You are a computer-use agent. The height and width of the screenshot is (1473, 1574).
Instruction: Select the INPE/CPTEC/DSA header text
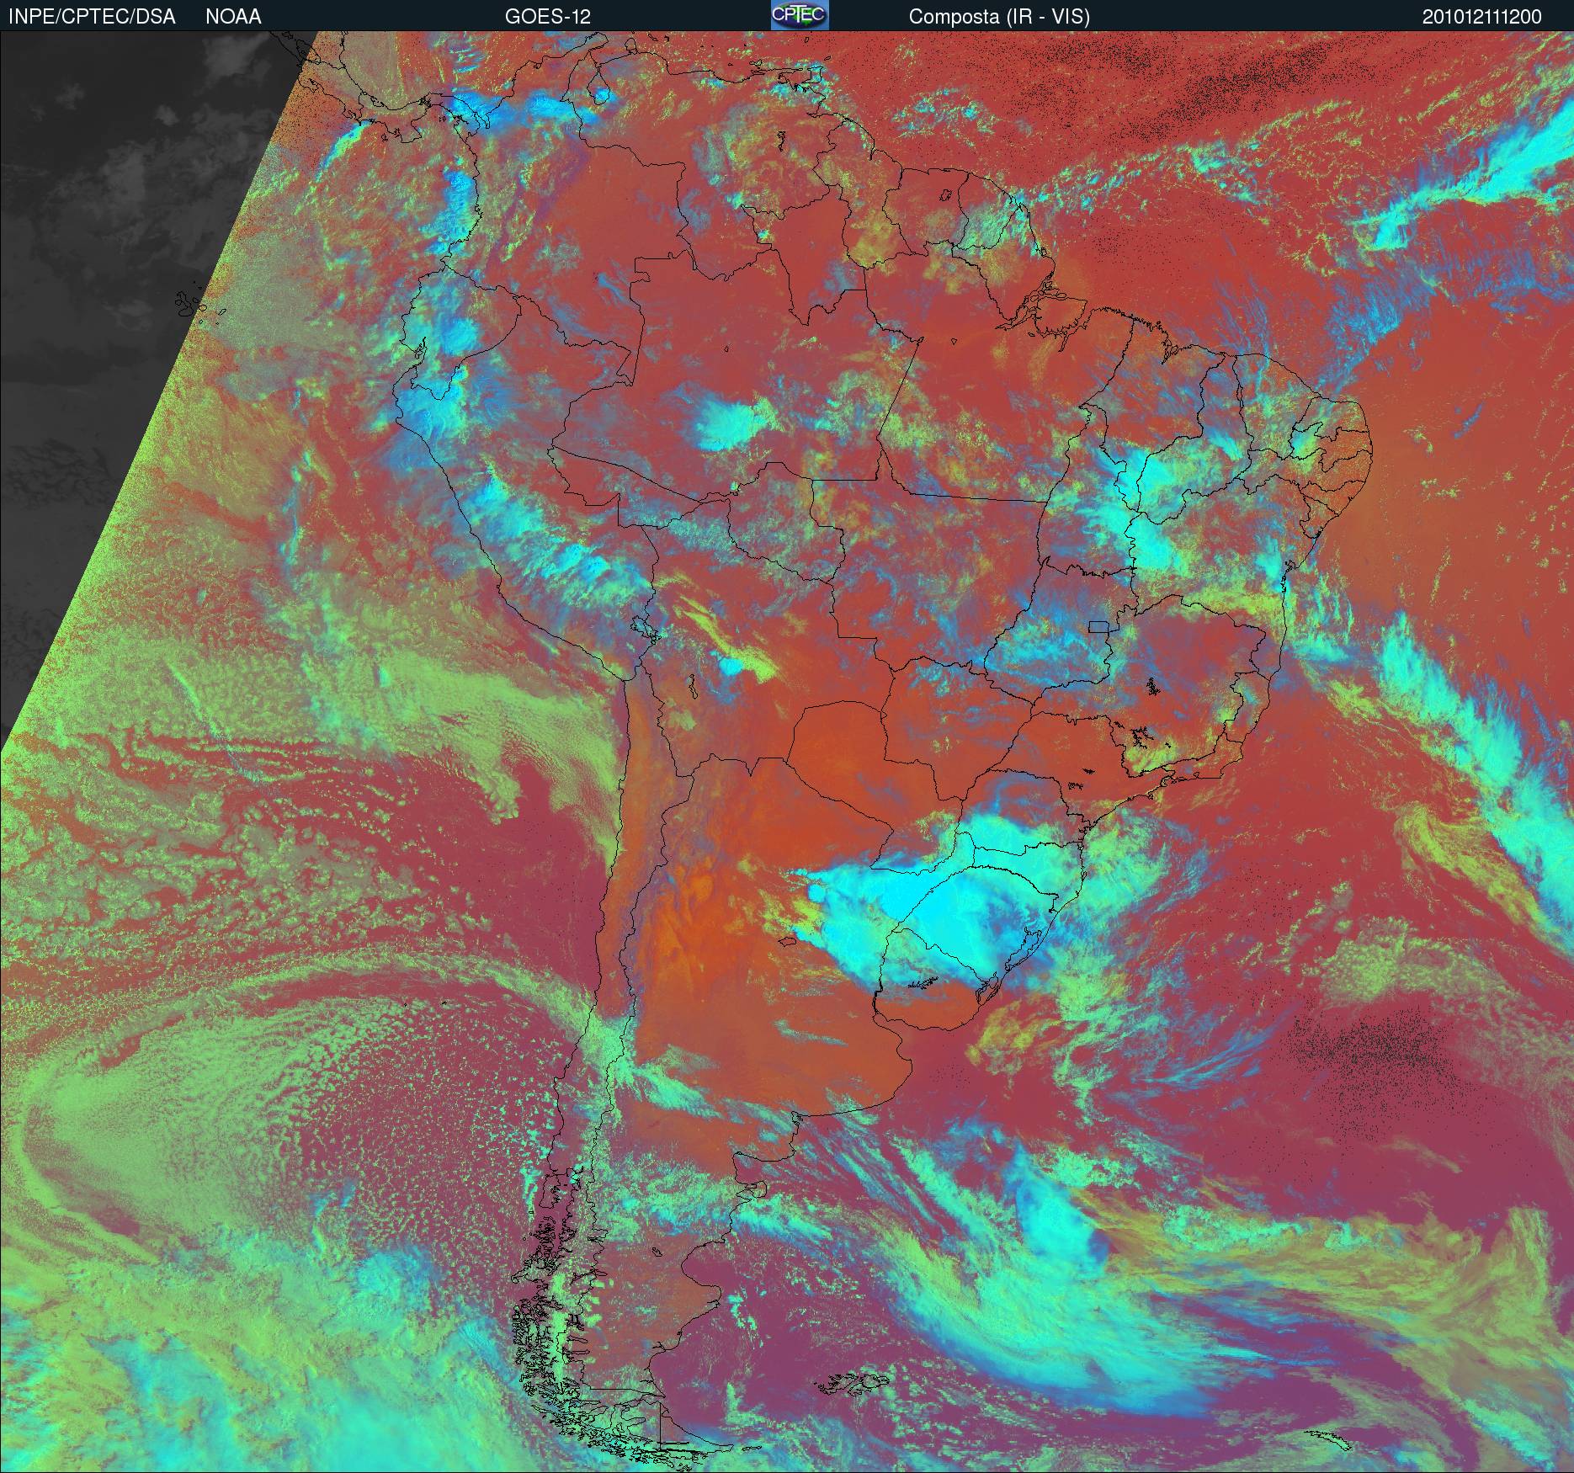tap(92, 17)
